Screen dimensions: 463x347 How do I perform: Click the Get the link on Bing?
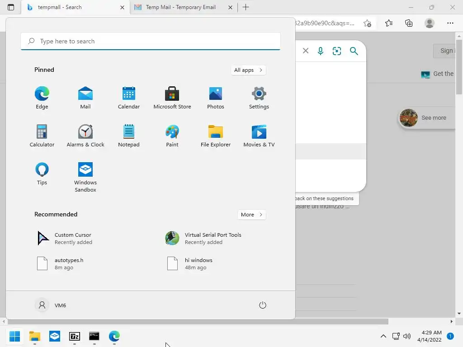point(438,74)
